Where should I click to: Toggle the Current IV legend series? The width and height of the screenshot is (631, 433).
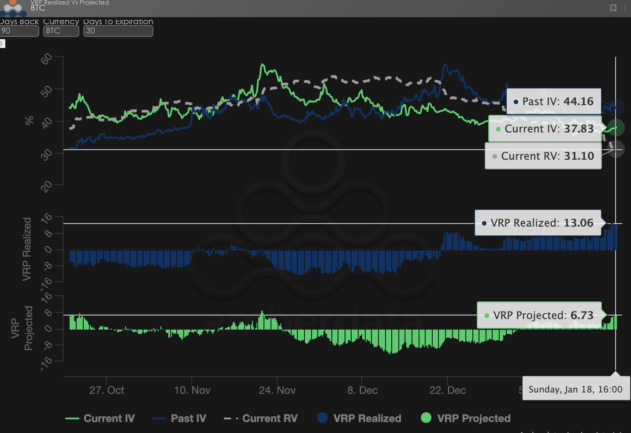coord(100,418)
